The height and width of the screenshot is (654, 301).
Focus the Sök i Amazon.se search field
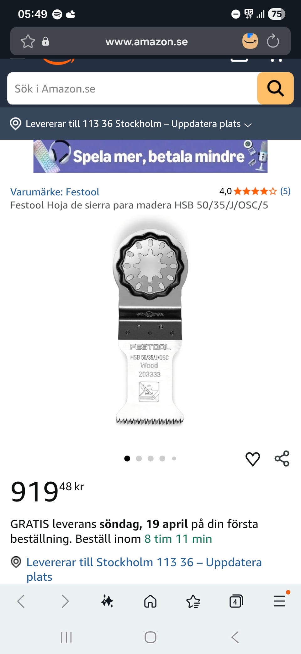coord(132,88)
